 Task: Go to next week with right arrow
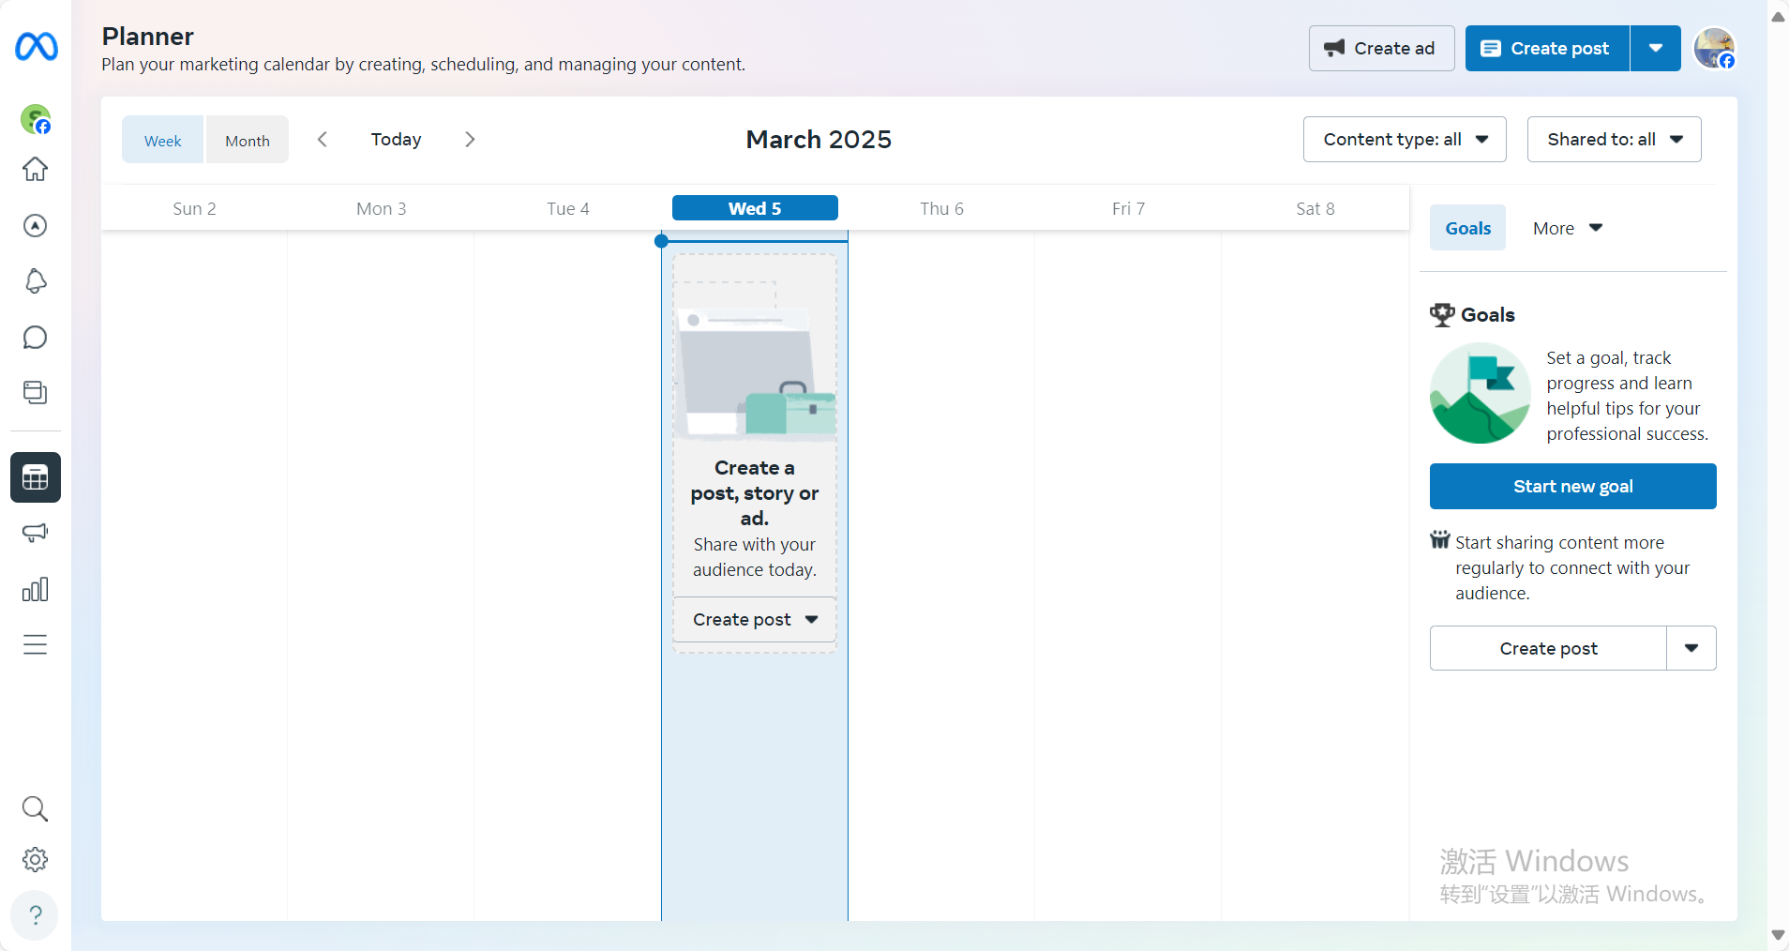[470, 140]
